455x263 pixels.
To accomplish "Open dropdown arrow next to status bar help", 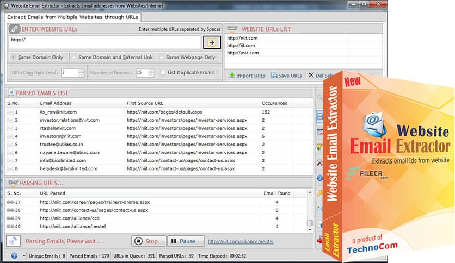I will tap(24, 256).
